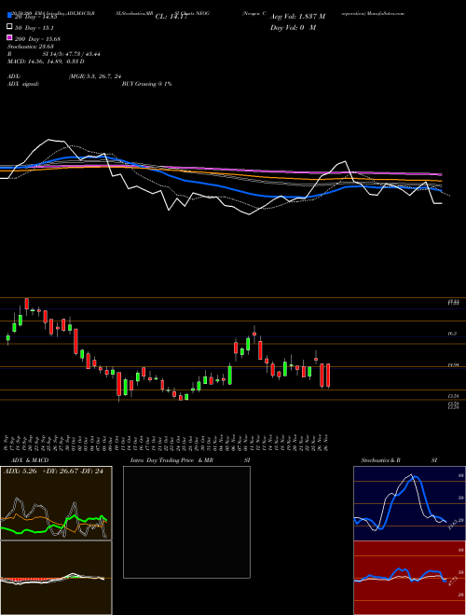Open the blue Stochastics chart thumbnail

409,503
